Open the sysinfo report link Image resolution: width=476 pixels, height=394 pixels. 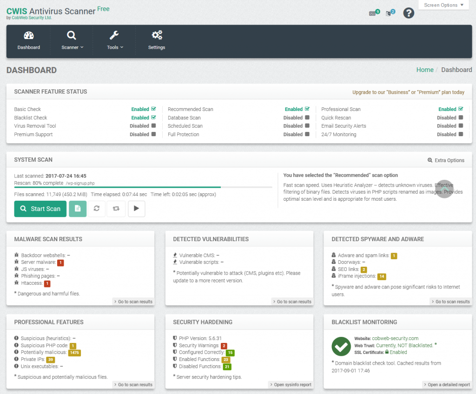[x=291, y=385]
